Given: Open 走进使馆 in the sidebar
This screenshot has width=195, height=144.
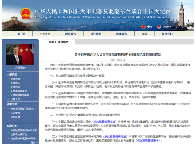Looking at the screenshot, I should click(15, 113).
